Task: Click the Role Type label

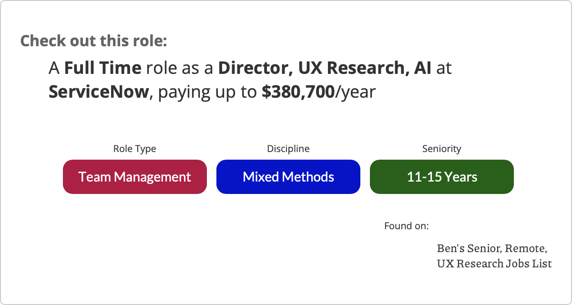Action: click(134, 149)
